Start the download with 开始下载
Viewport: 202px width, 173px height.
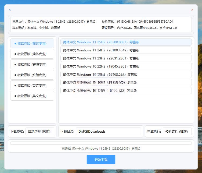pyautogui.click(x=101, y=160)
